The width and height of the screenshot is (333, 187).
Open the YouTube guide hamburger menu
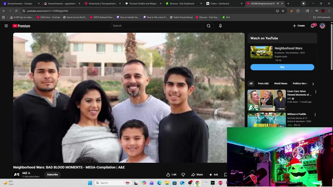coord(6,26)
